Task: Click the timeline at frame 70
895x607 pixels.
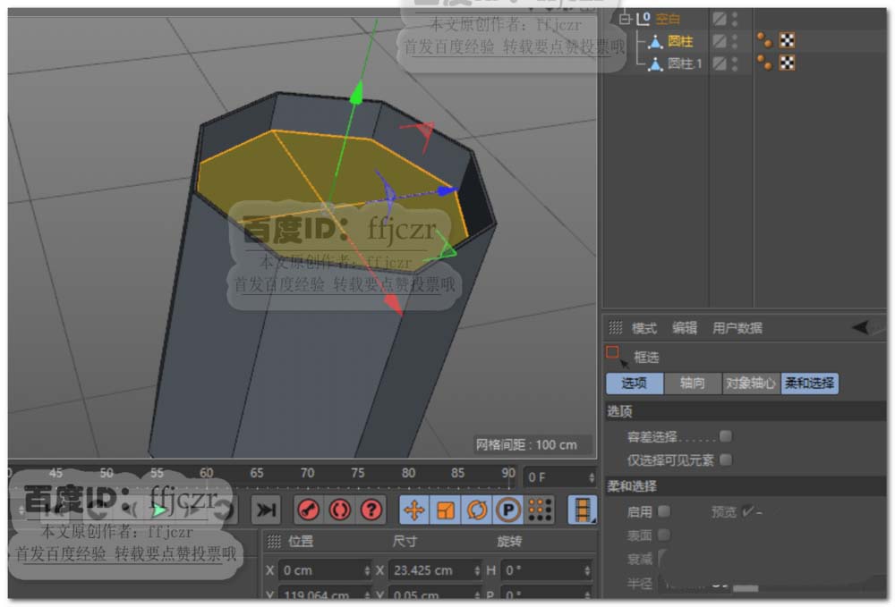Action: (307, 473)
